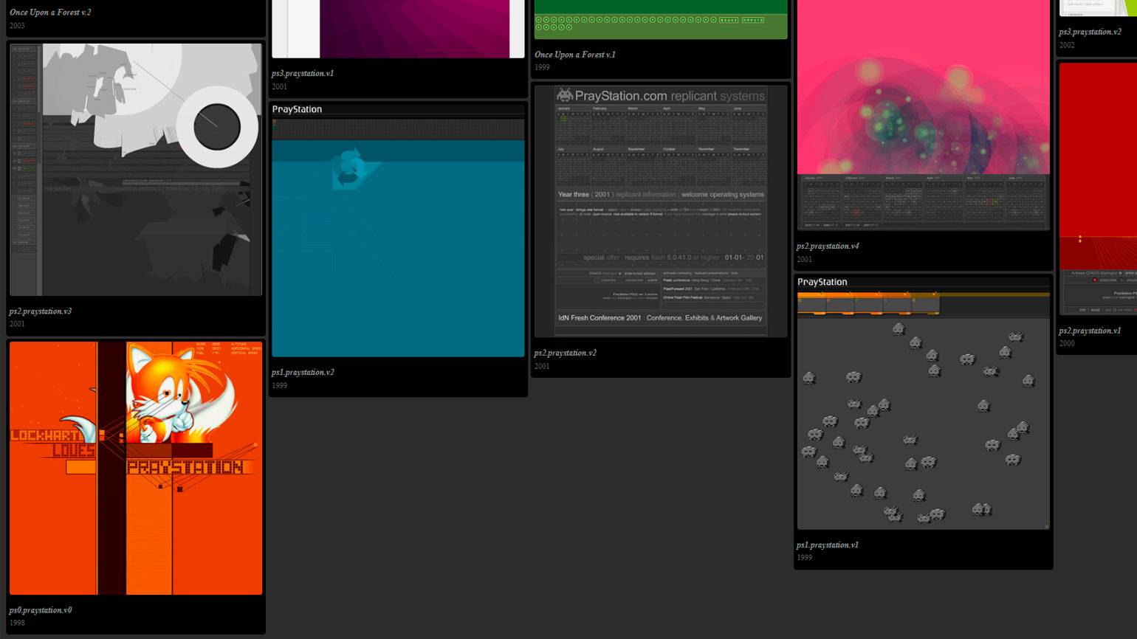Open the ps3.praystation.v2 caption link
Screen dimensions: 1137x639
click(1090, 32)
